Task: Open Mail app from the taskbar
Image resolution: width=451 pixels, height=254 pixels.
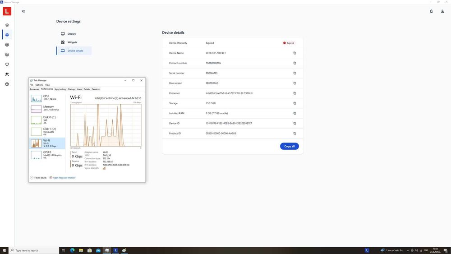Action: coord(98,250)
